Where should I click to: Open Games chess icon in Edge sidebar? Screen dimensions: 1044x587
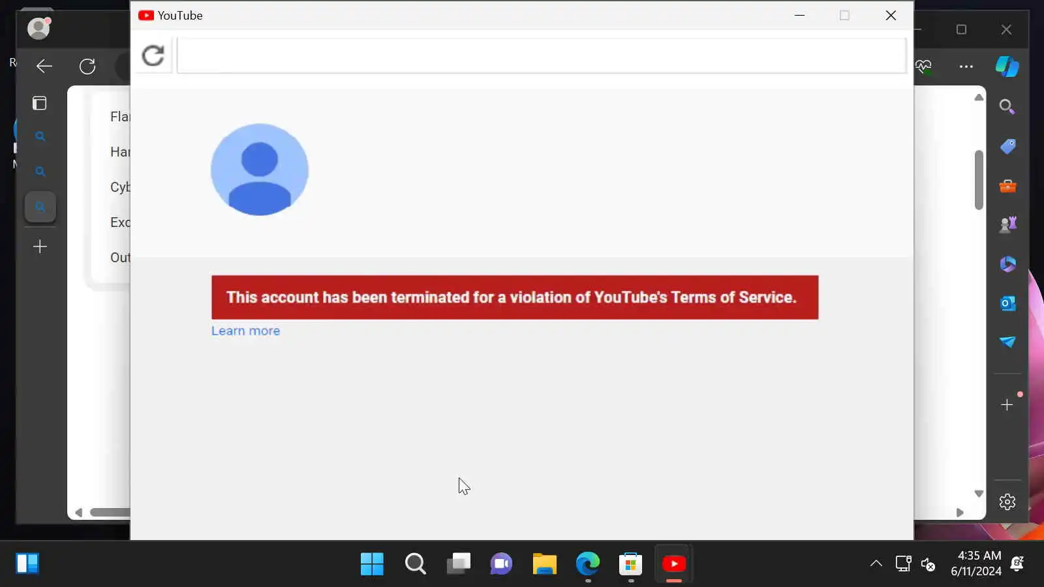pos(1007,224)
